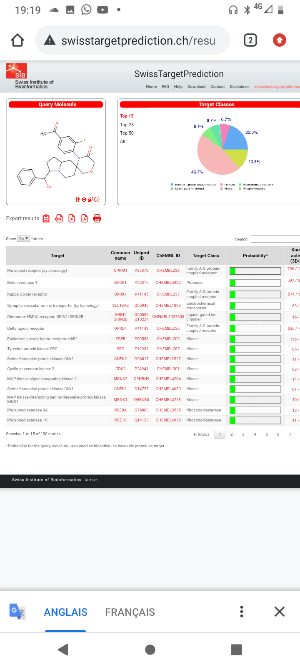Click the query molecule structure drawing
Screen dimensions: 300x667
(56, 155)
